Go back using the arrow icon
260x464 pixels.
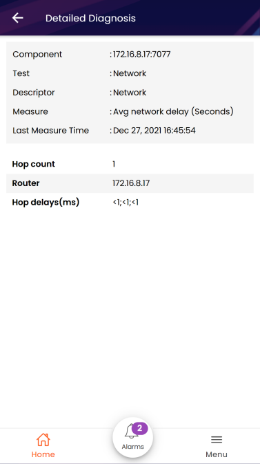pos(17,18)
